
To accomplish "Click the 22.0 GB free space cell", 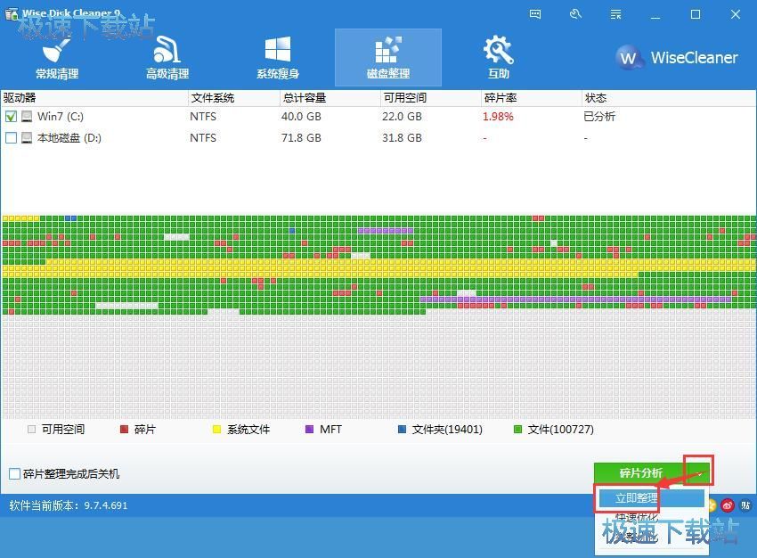I will [403, 117].
